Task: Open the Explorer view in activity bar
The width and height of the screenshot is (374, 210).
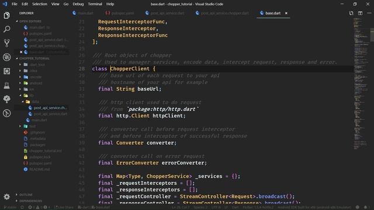Action: [6, 16]
